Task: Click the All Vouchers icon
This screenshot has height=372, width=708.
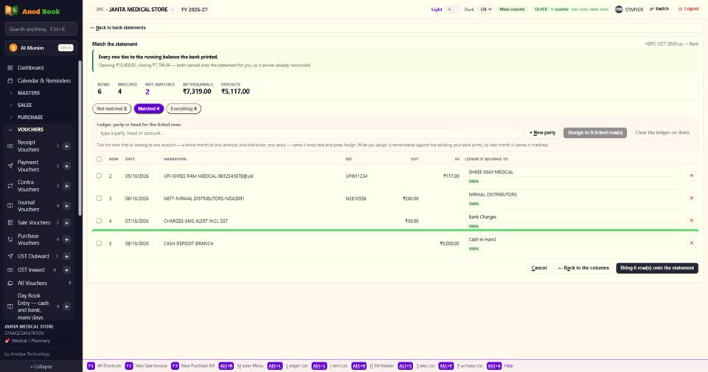Action: click(10, 283)
